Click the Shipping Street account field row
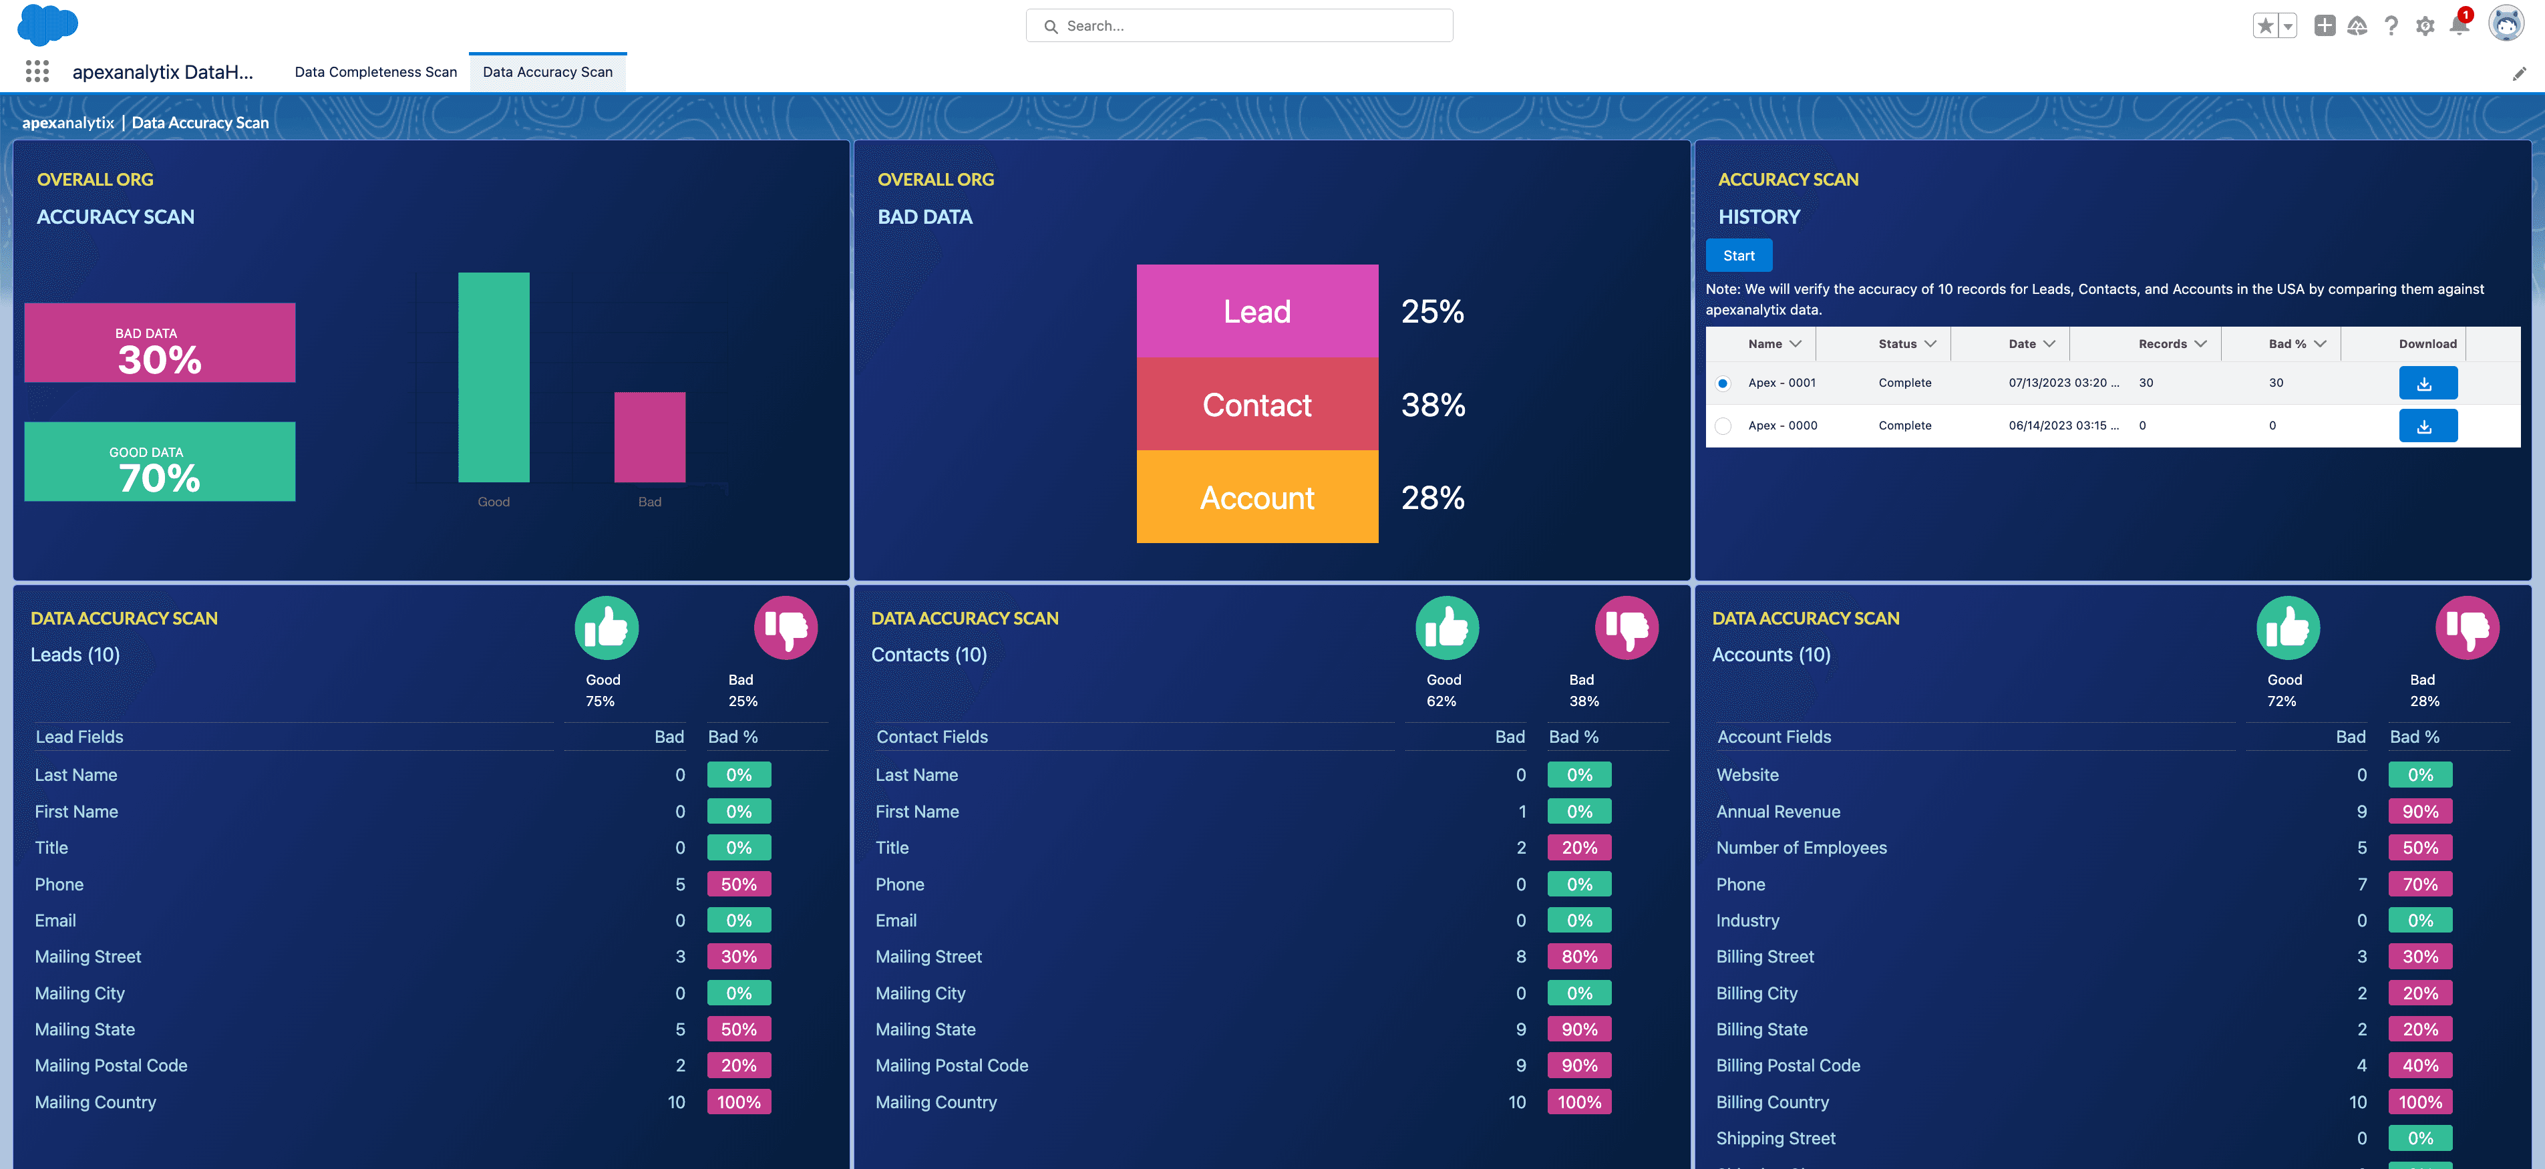Screen dimensions: 2545x1169 pos(2111,1138)
